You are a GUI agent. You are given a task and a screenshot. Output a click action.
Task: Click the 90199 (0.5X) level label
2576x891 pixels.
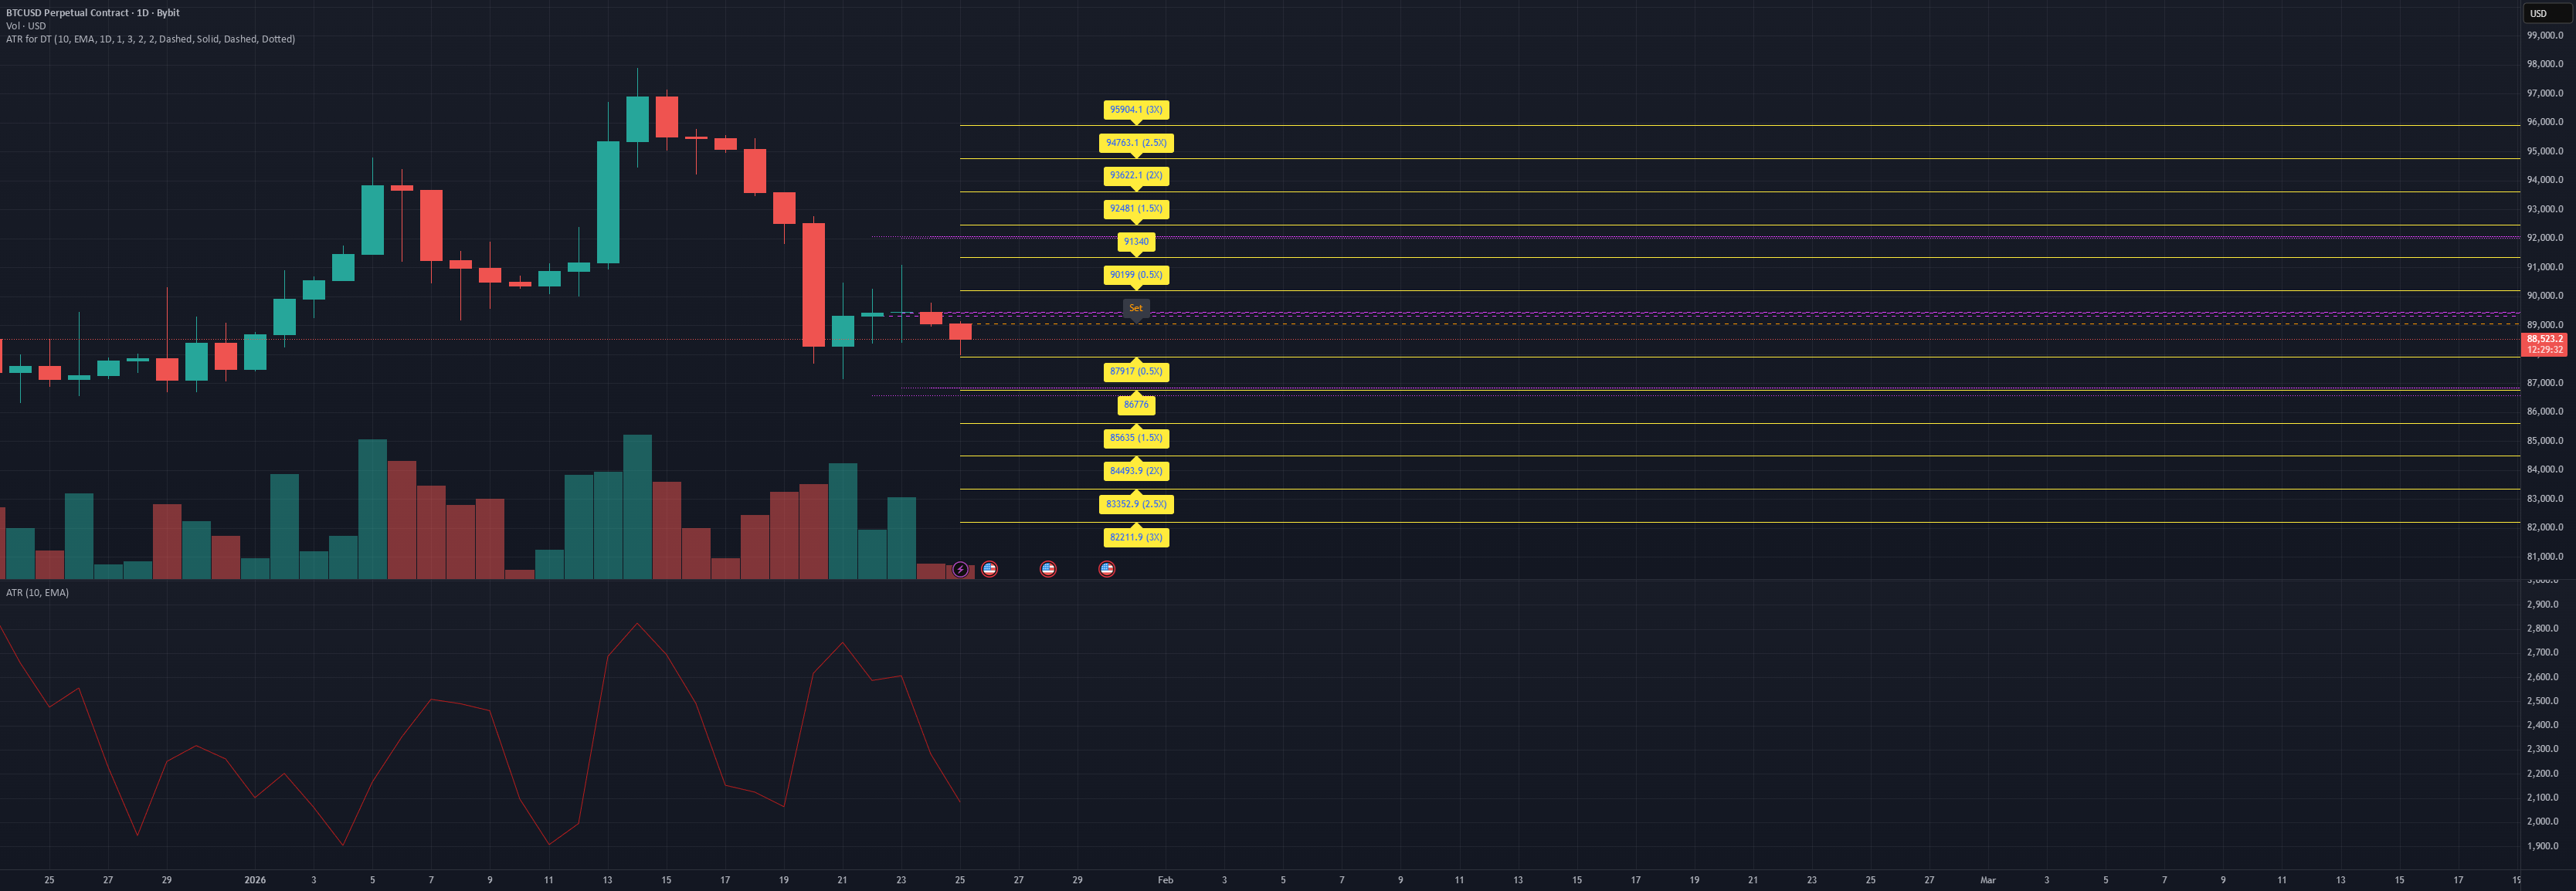(x=1136, y=275)
